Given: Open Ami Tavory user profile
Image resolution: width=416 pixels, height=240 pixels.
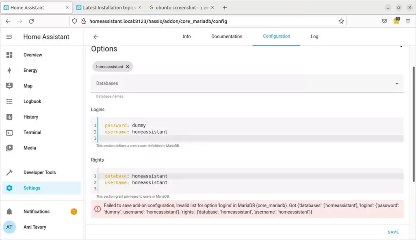Looking at the screenshot, I should click(x=42, y=227).
